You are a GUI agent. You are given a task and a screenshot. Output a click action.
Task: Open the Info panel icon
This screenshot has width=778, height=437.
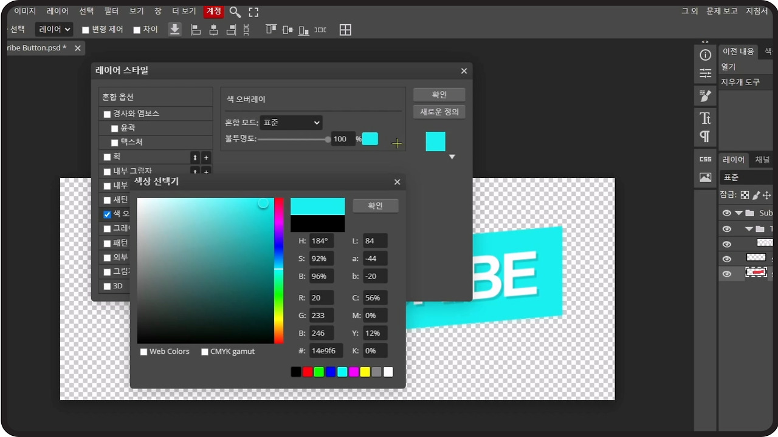(705, 55)
